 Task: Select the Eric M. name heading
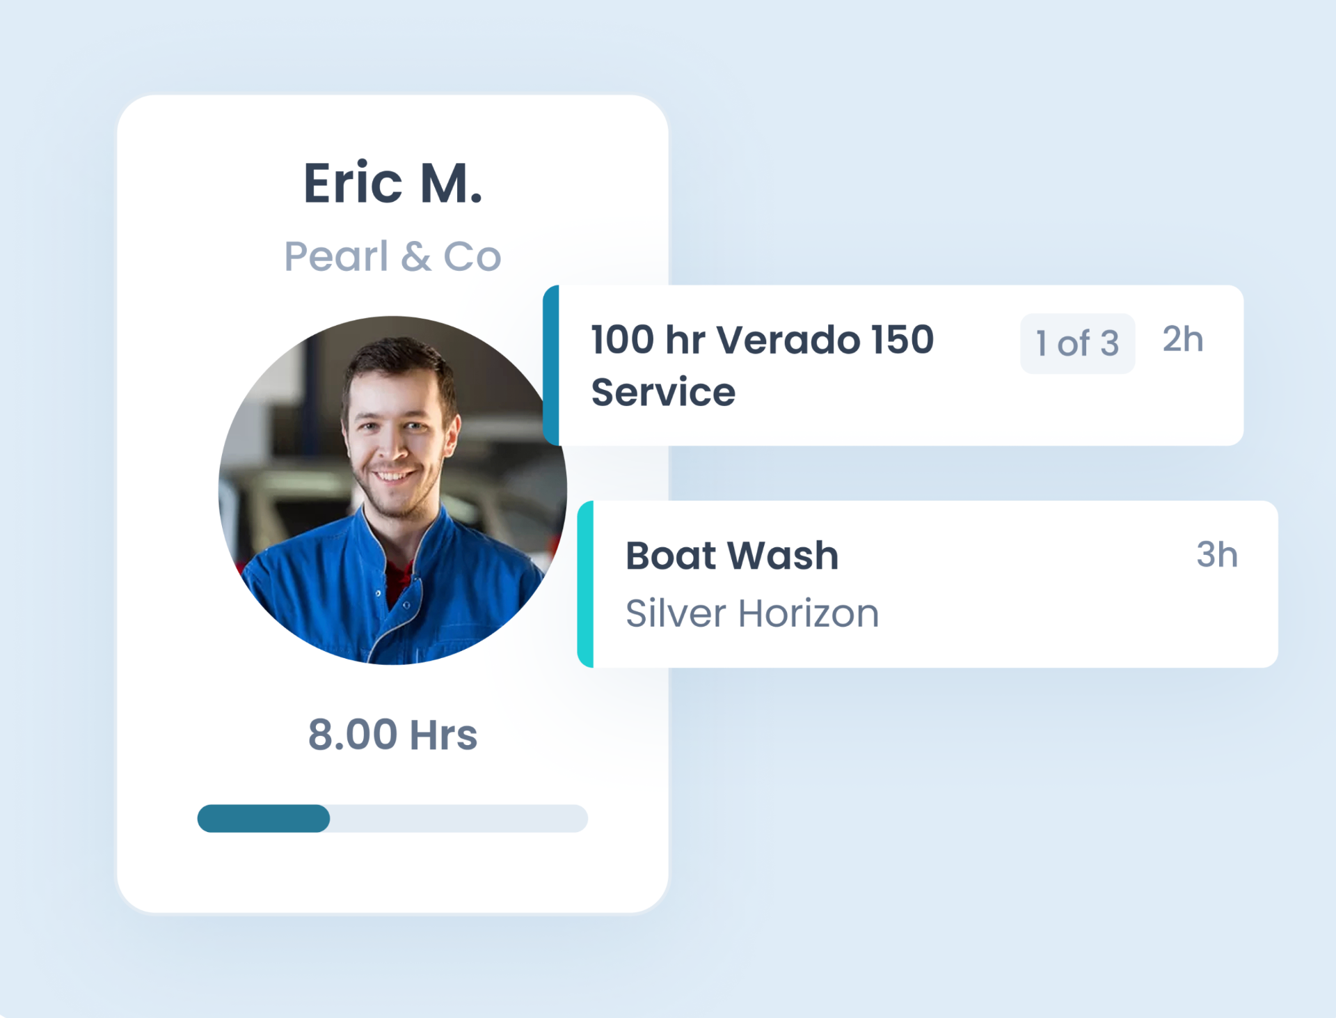pyautogui.click(x=395, y=182)
